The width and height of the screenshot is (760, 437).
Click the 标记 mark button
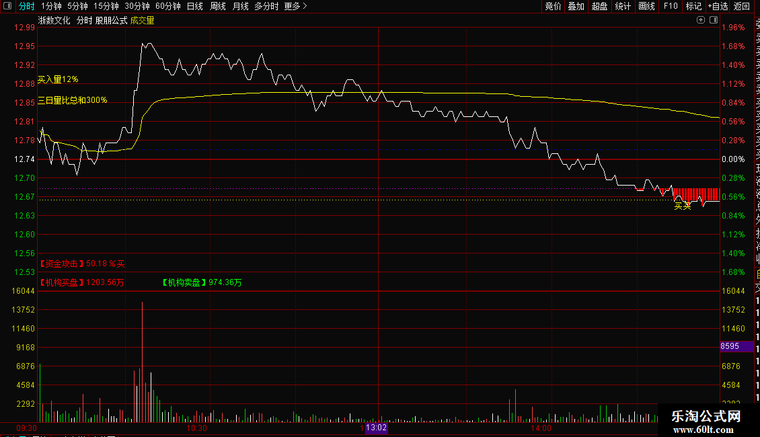693,6
